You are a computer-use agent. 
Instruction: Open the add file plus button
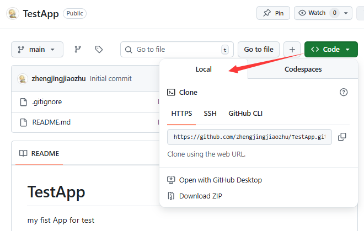pos(292,50)
